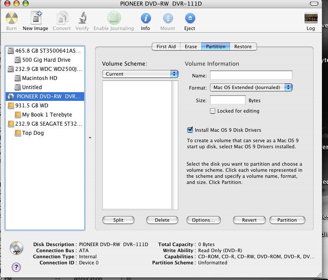The height and width of the screenshot is (280, 328).
Task: Click the toolbar toggle pill button
Action: coord(314,3)
